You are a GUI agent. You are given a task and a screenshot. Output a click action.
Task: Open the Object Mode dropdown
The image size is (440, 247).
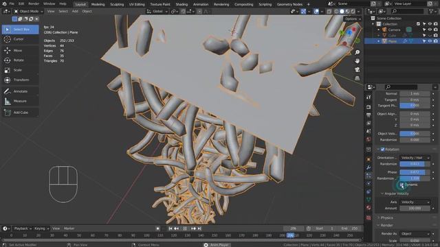coord(28,12)
